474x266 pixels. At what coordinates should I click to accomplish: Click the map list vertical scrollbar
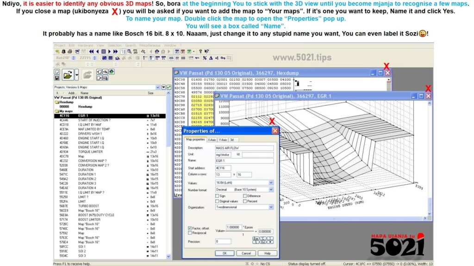pyautogui.click(x=168, y=175)
